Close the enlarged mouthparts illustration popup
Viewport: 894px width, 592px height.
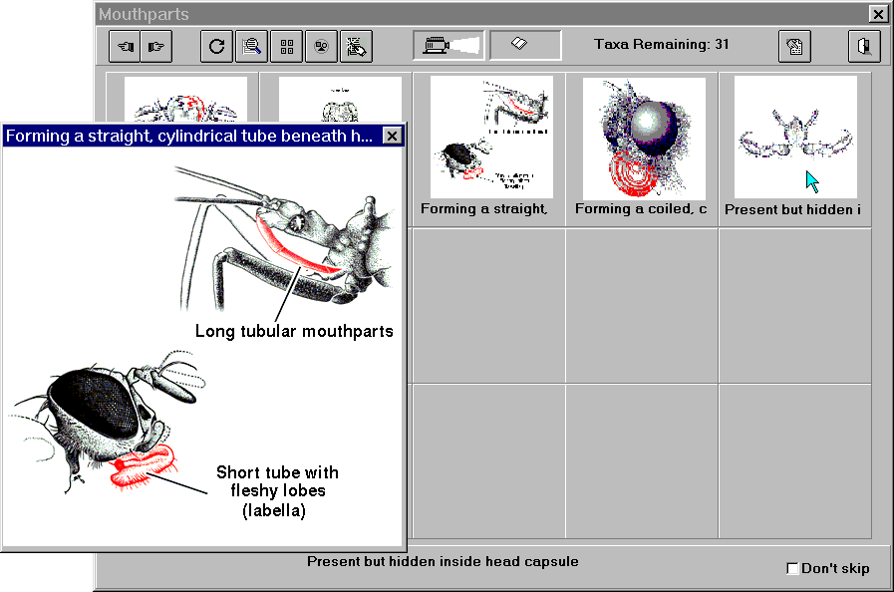pos(392,136)
